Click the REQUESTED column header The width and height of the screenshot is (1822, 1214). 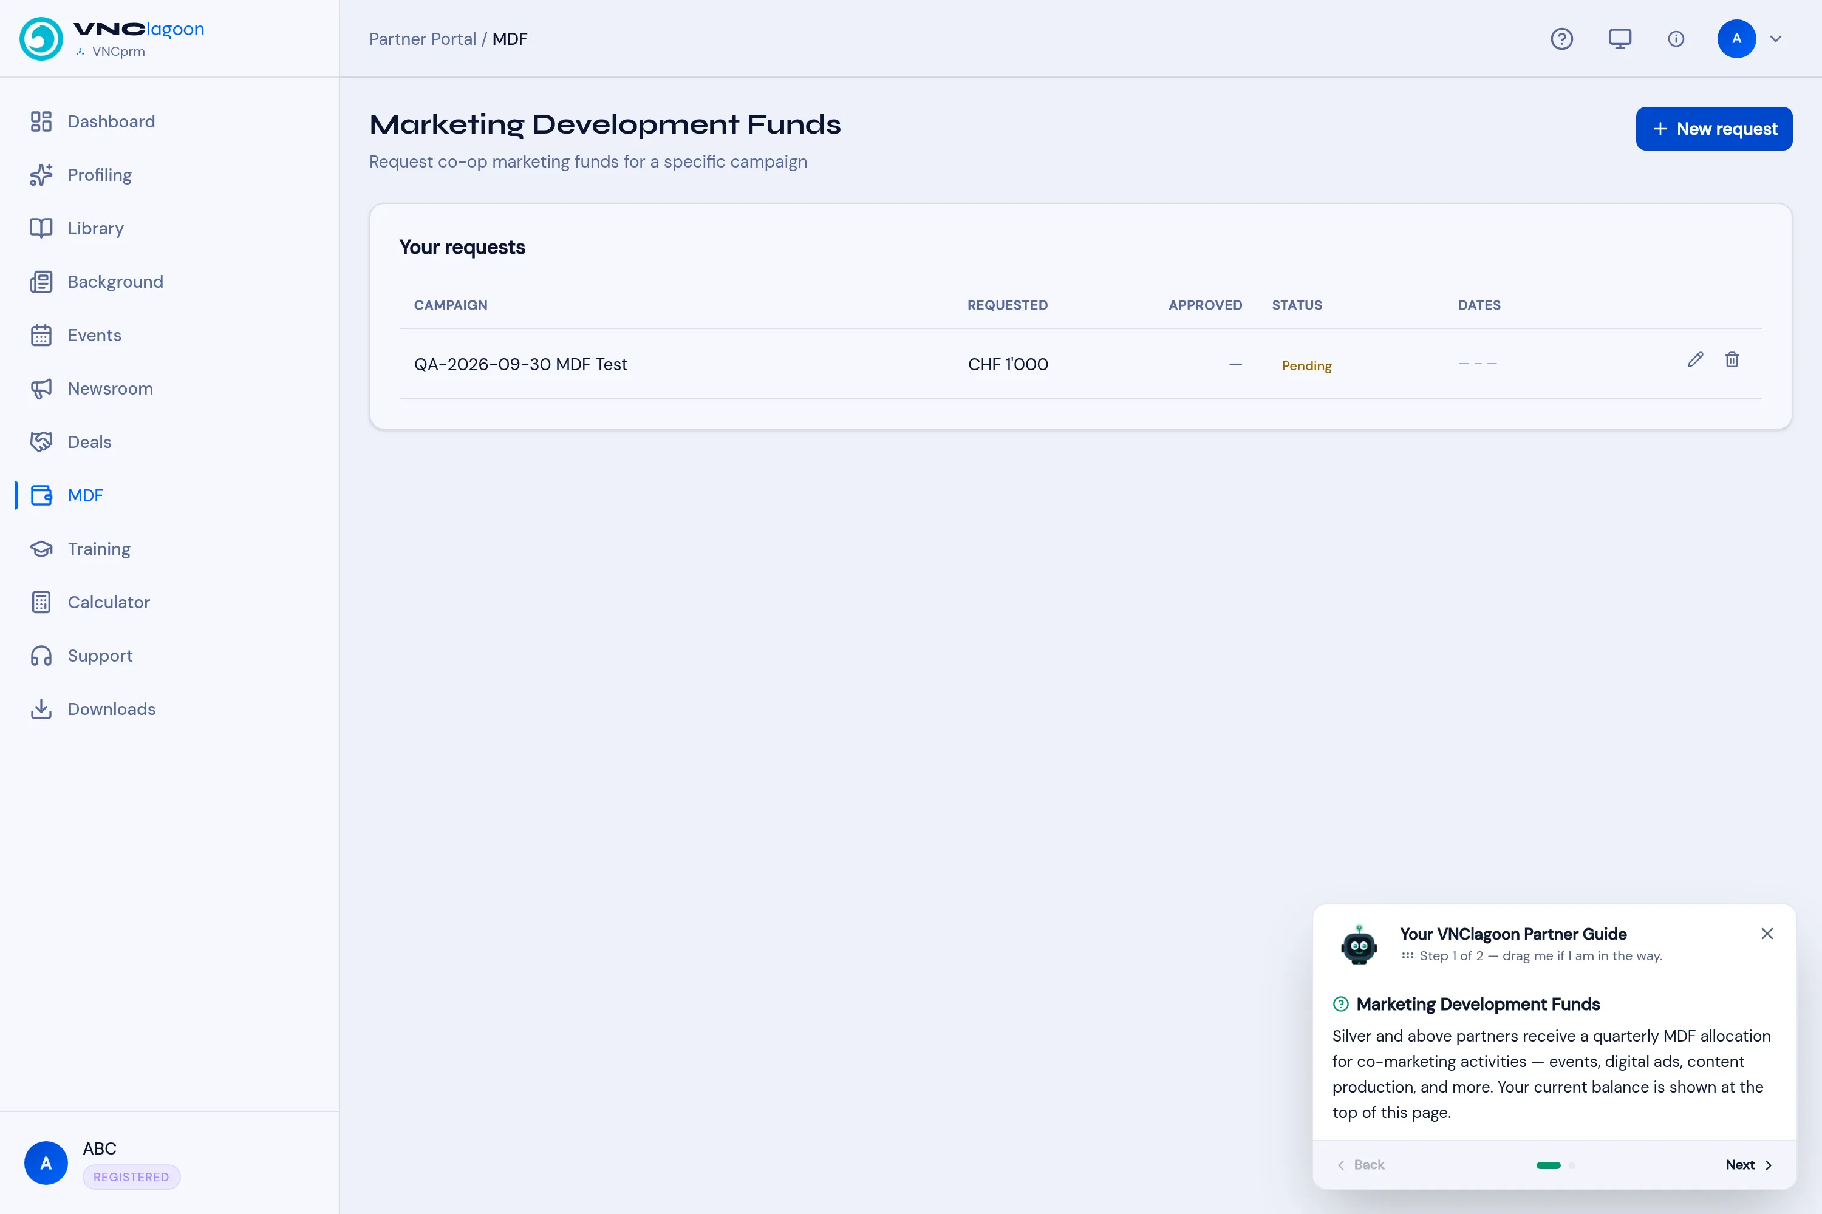(1007, 305)
